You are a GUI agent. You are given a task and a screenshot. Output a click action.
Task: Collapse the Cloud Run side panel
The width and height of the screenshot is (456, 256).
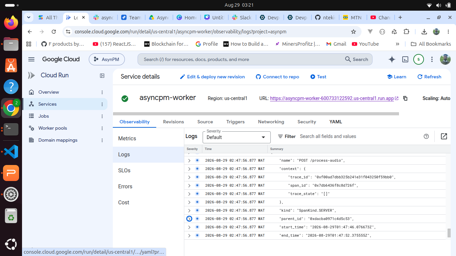(102, 76)
